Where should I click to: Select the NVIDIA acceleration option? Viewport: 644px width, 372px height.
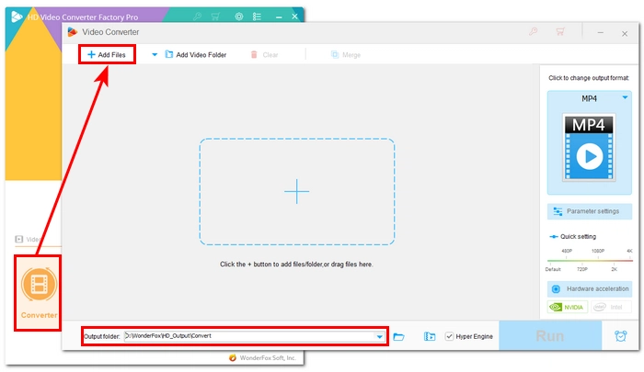568,307
